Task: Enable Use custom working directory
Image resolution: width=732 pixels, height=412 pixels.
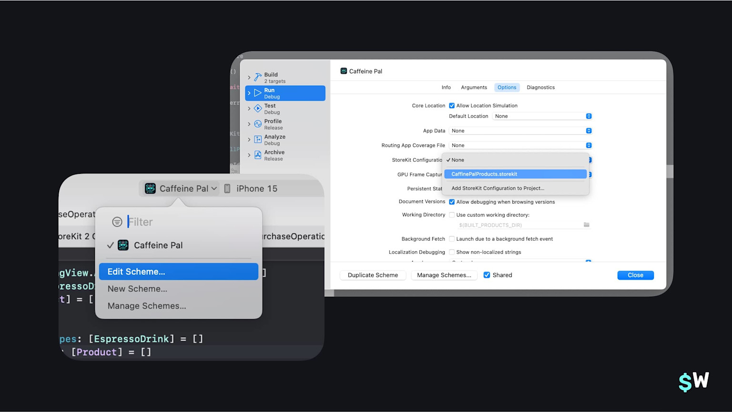Action: (x=452, y=215)
